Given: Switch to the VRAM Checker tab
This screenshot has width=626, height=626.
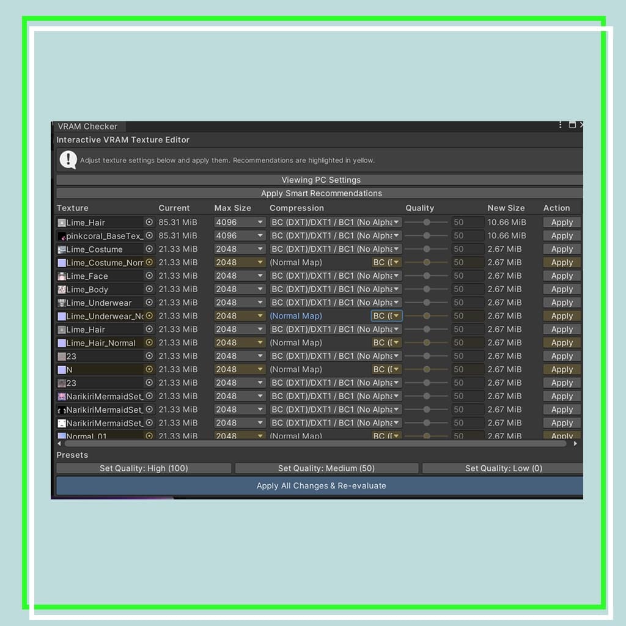Looking at the screenshot, I should pyautogui.click(x=88, y=126).
